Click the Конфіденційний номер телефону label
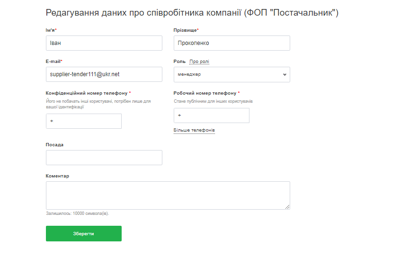 pos(87,93)
